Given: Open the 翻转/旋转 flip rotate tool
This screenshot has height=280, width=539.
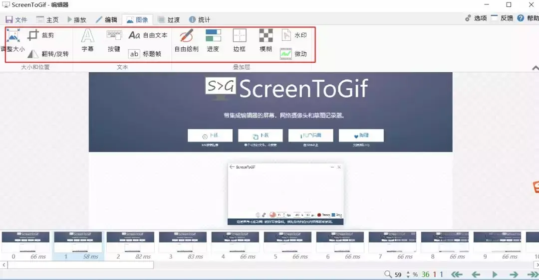Looking at the screenshot, I should coord(48,53).
